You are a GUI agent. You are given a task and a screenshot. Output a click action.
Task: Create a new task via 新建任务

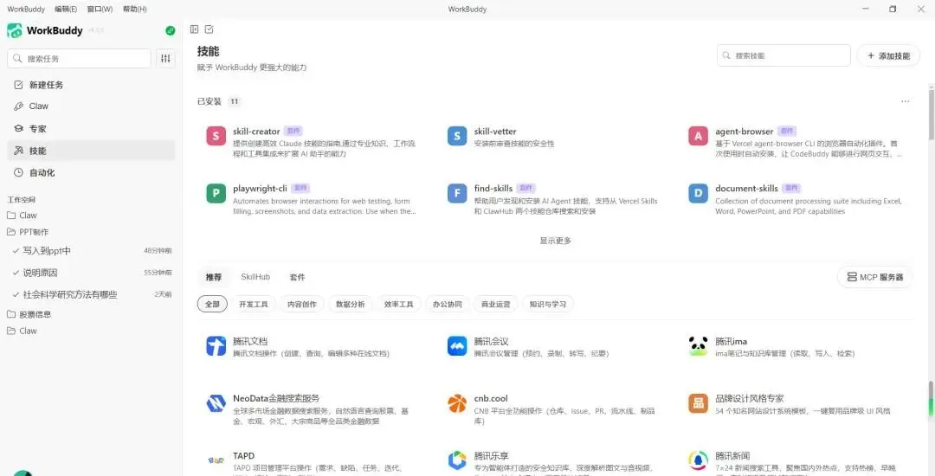(91, 85)
